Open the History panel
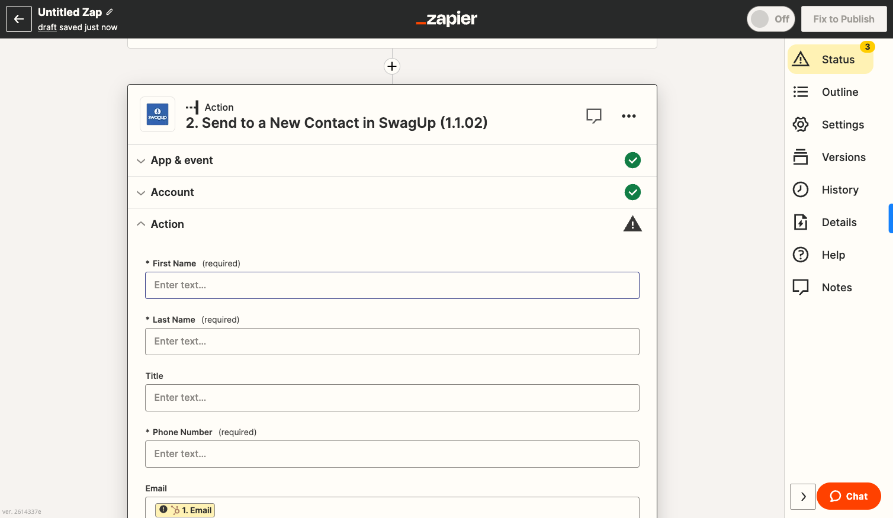This screenshot has height=518, width=893. (830, 189)
